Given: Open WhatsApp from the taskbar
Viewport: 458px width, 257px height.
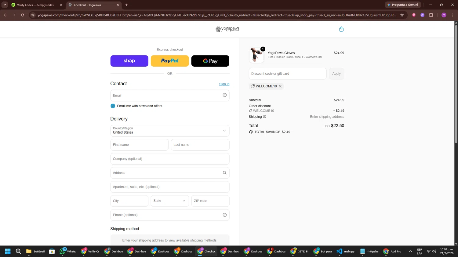Looking at the screenshot, I should (x=68, y=251).
